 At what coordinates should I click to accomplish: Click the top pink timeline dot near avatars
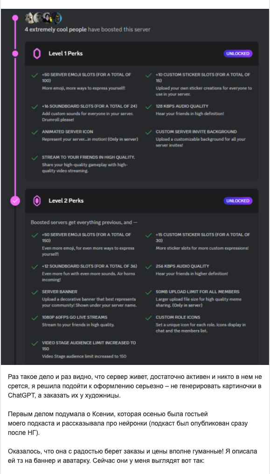15,18
